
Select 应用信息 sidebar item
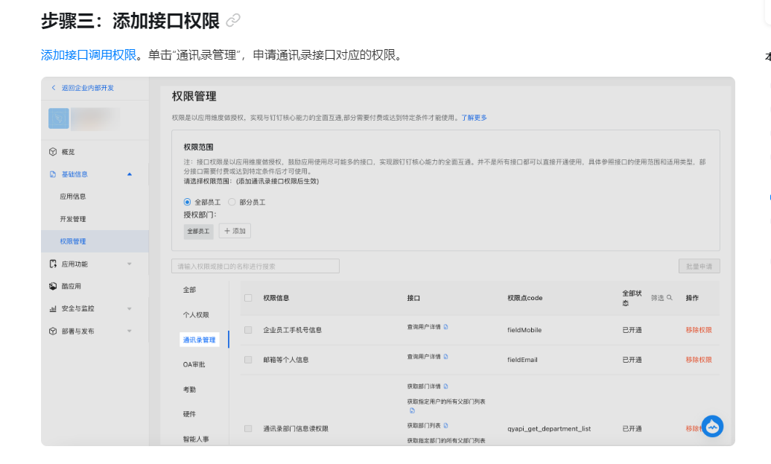click(x=73, y=197)
